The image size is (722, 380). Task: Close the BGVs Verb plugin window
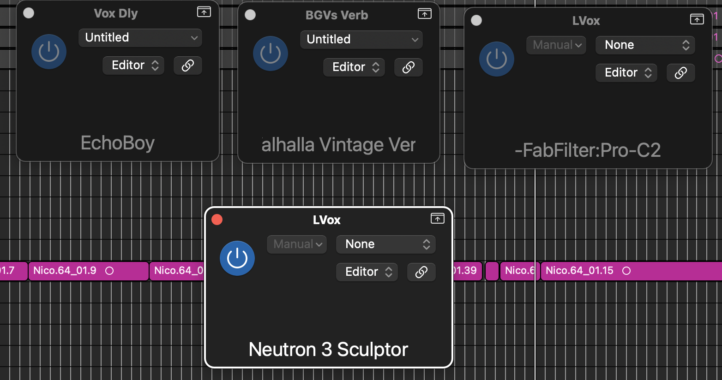click(x=250, y=15)
